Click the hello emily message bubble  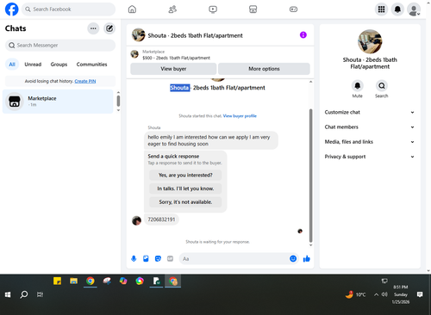(211, 140)
